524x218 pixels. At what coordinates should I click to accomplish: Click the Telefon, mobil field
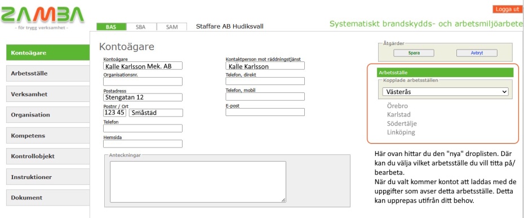click(x=265, y=97)
